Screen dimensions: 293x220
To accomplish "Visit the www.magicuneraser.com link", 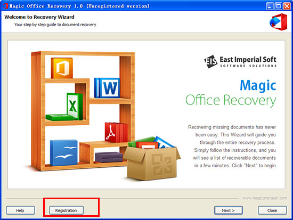I will click(264, 198).
